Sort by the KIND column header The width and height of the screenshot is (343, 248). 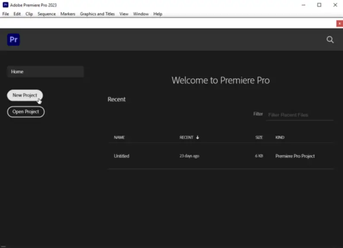280,137
